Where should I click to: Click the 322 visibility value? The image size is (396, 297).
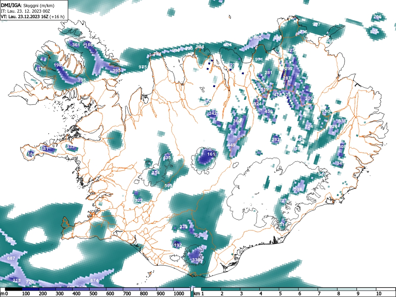pos(139,200)
